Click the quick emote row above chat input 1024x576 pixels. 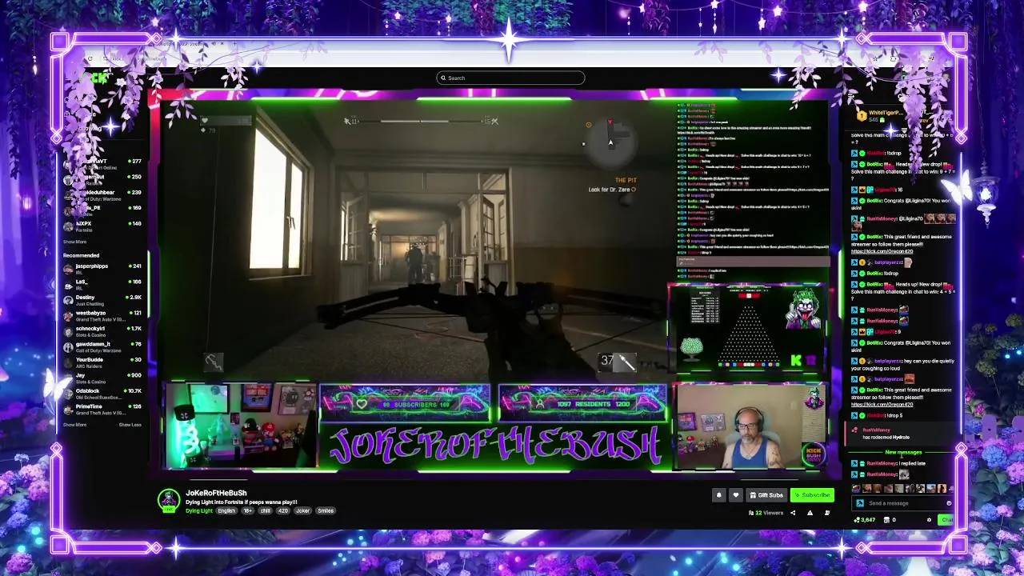point(902,489)
